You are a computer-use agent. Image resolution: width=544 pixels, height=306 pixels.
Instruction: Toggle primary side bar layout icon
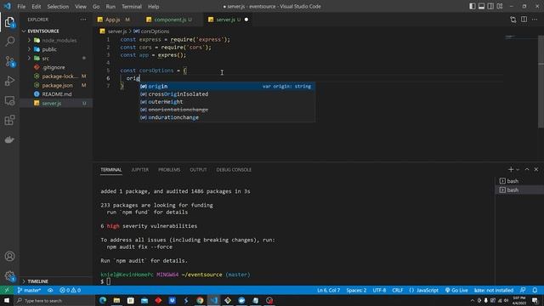[473, 6]
